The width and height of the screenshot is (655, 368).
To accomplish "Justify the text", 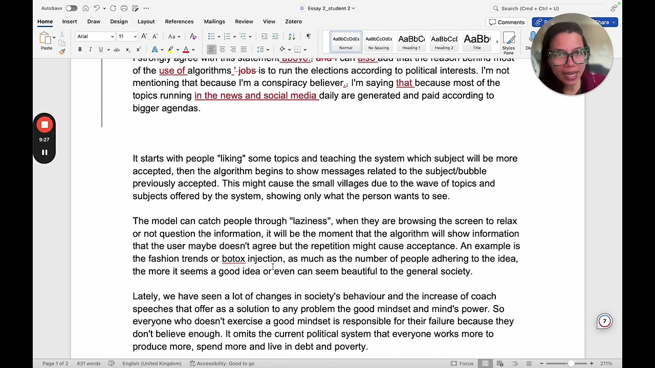I will coord(244,50).
